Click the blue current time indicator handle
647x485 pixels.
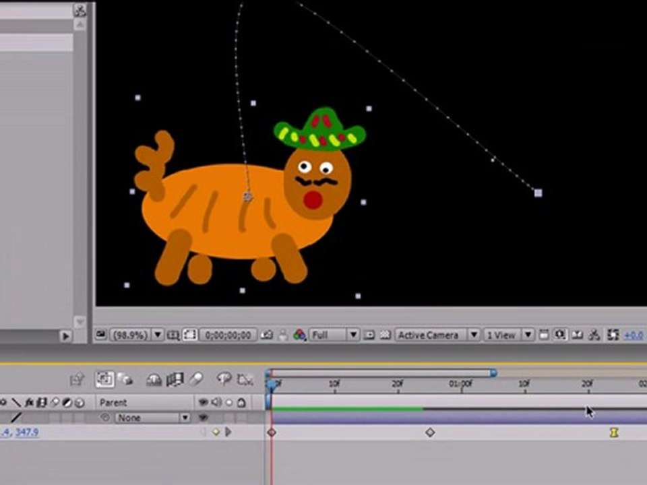point(272,385)
